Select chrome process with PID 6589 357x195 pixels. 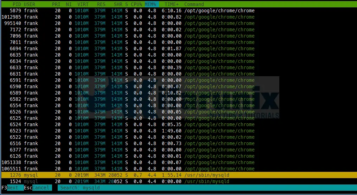point(179,93)
